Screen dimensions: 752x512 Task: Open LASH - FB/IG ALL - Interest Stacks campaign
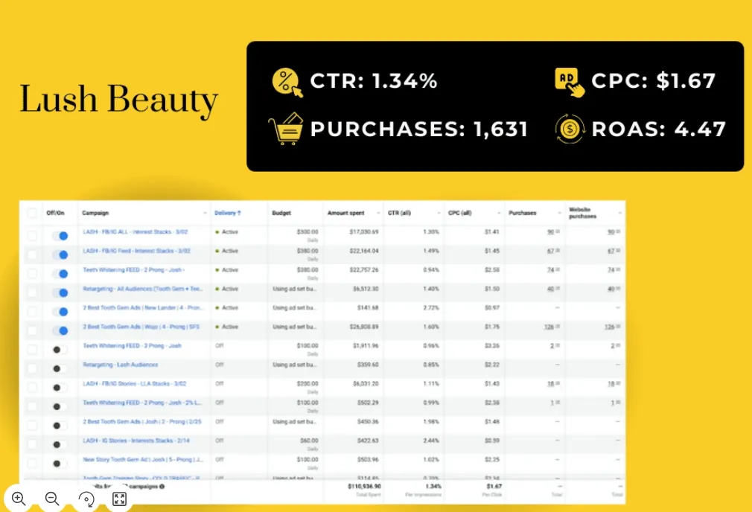(x=136, y=232)
